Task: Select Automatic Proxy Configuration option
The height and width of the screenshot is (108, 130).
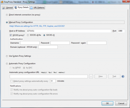Action: coord(7,64)
